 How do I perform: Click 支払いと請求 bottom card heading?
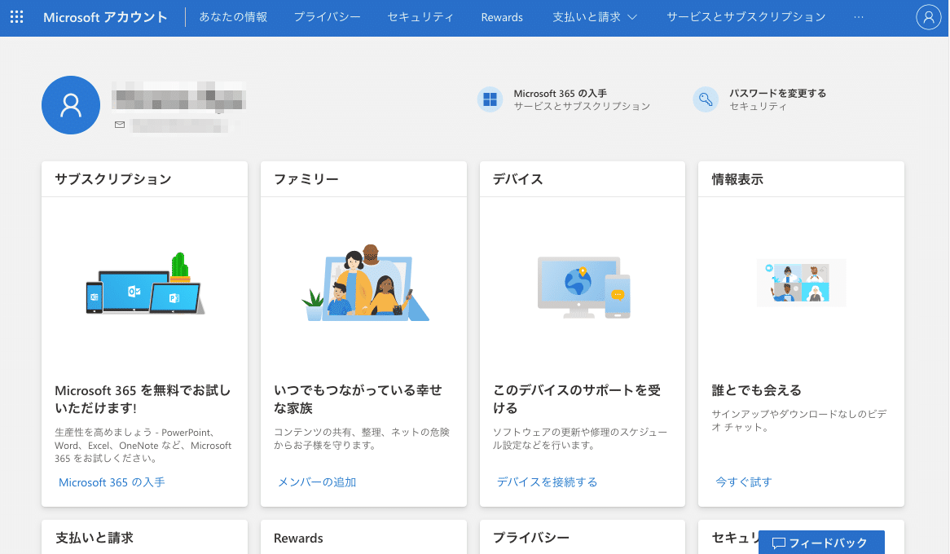point(95,538)
